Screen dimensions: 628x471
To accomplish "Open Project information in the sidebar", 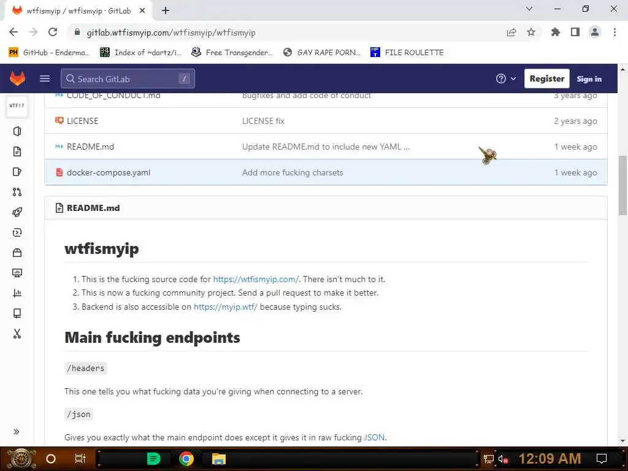I will [x=17, y=131].
